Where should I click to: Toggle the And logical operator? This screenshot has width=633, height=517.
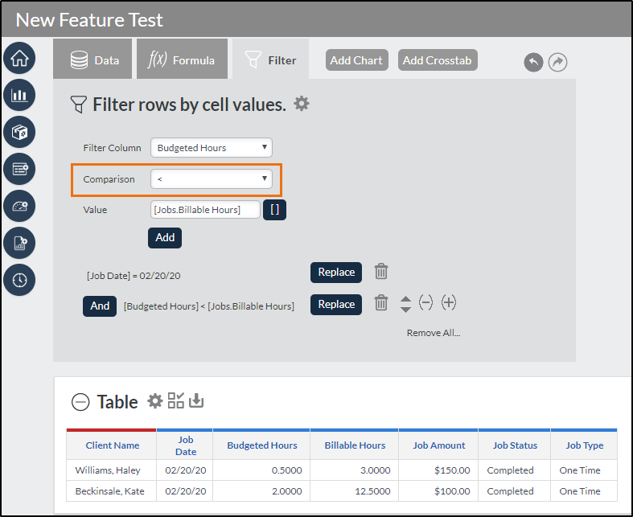(100, 306)
